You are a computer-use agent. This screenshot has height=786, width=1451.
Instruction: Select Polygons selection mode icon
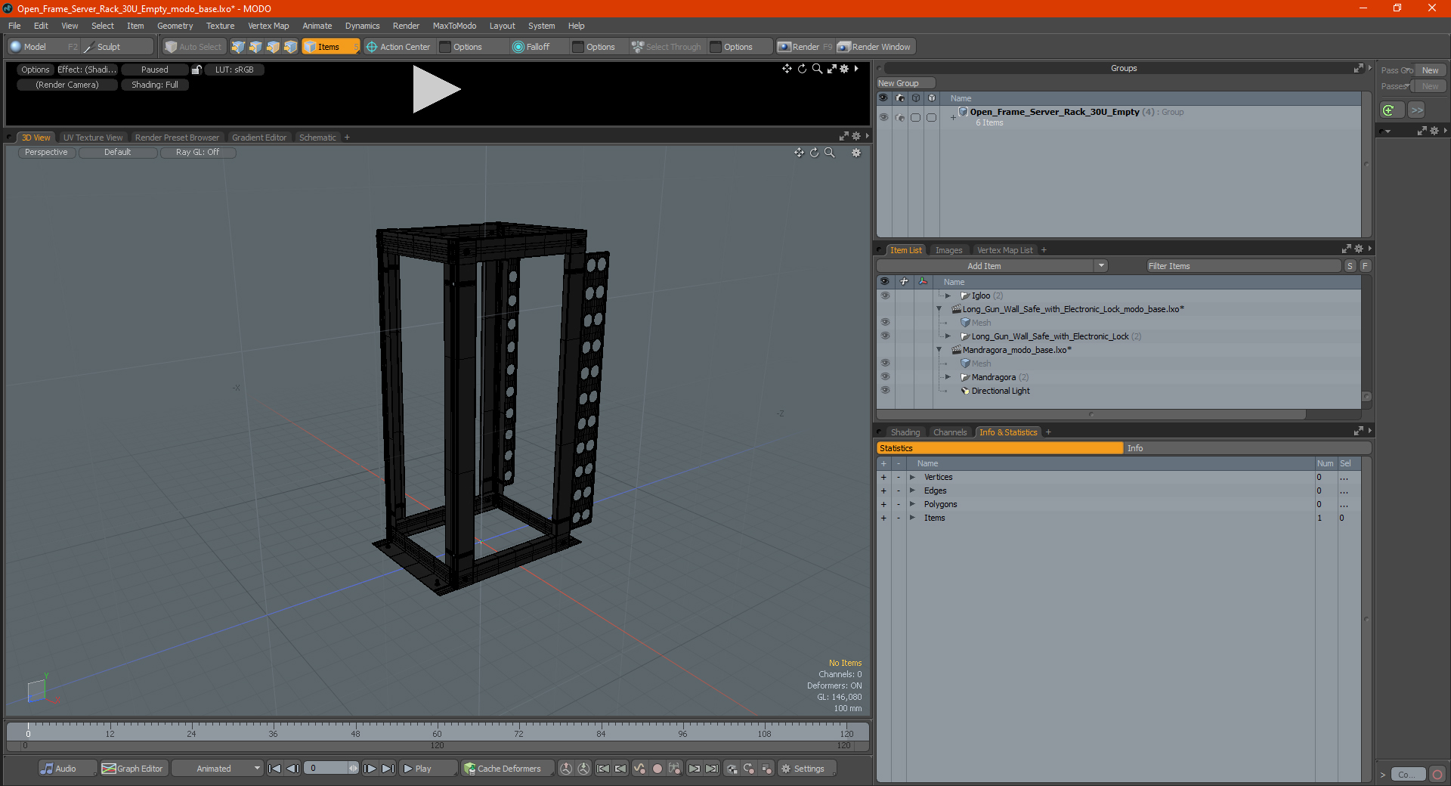pyautogui.click(x=273, y=47)
